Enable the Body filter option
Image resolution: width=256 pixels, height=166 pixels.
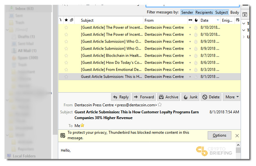point(235,12)
